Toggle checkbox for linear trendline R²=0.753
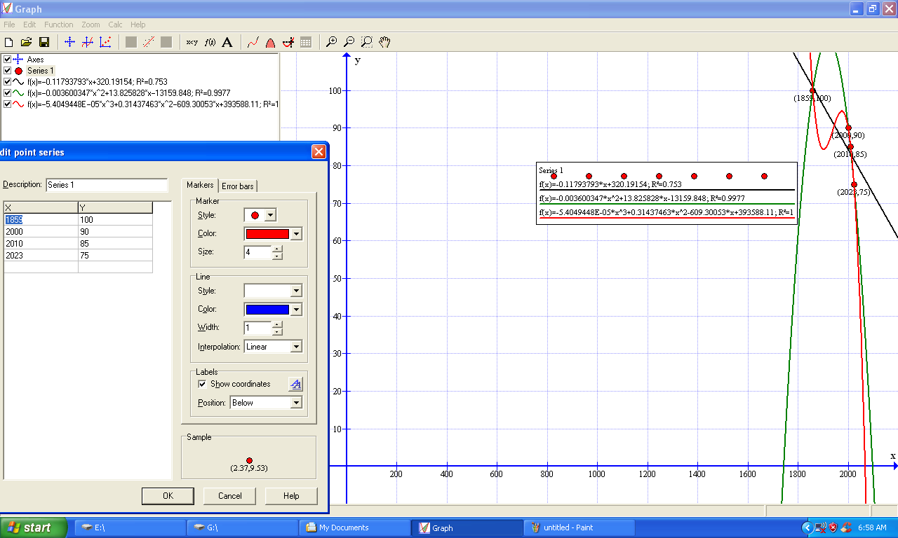 [7, 82]
